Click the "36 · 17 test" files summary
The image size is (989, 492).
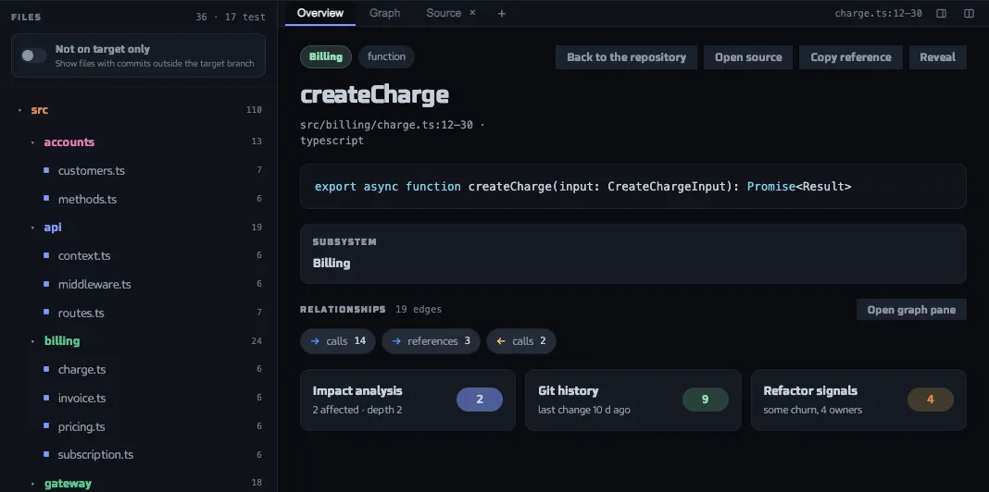click(x=231, y=17)
